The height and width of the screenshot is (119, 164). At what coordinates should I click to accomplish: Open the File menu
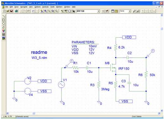click(x=7, y=7)
